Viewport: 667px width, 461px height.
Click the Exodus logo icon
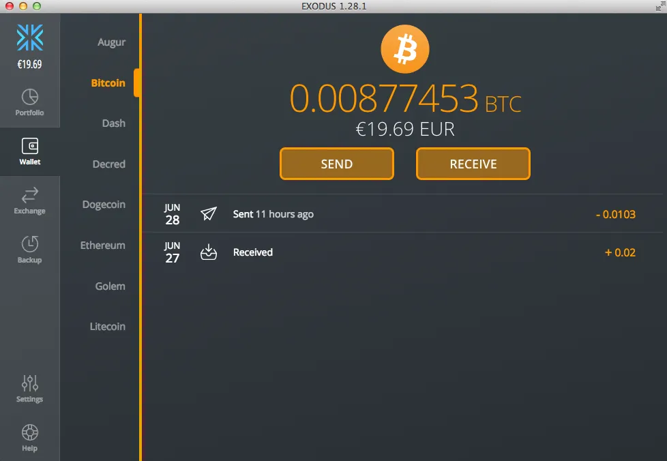tap(30, 38)
